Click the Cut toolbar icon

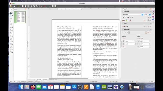pyautogui.click(x=31, y=6)
